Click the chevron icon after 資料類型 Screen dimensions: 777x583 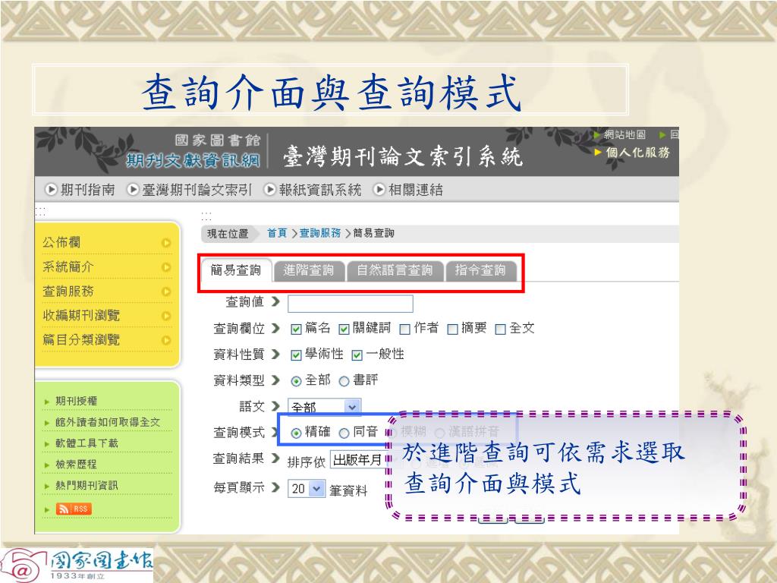275,380
